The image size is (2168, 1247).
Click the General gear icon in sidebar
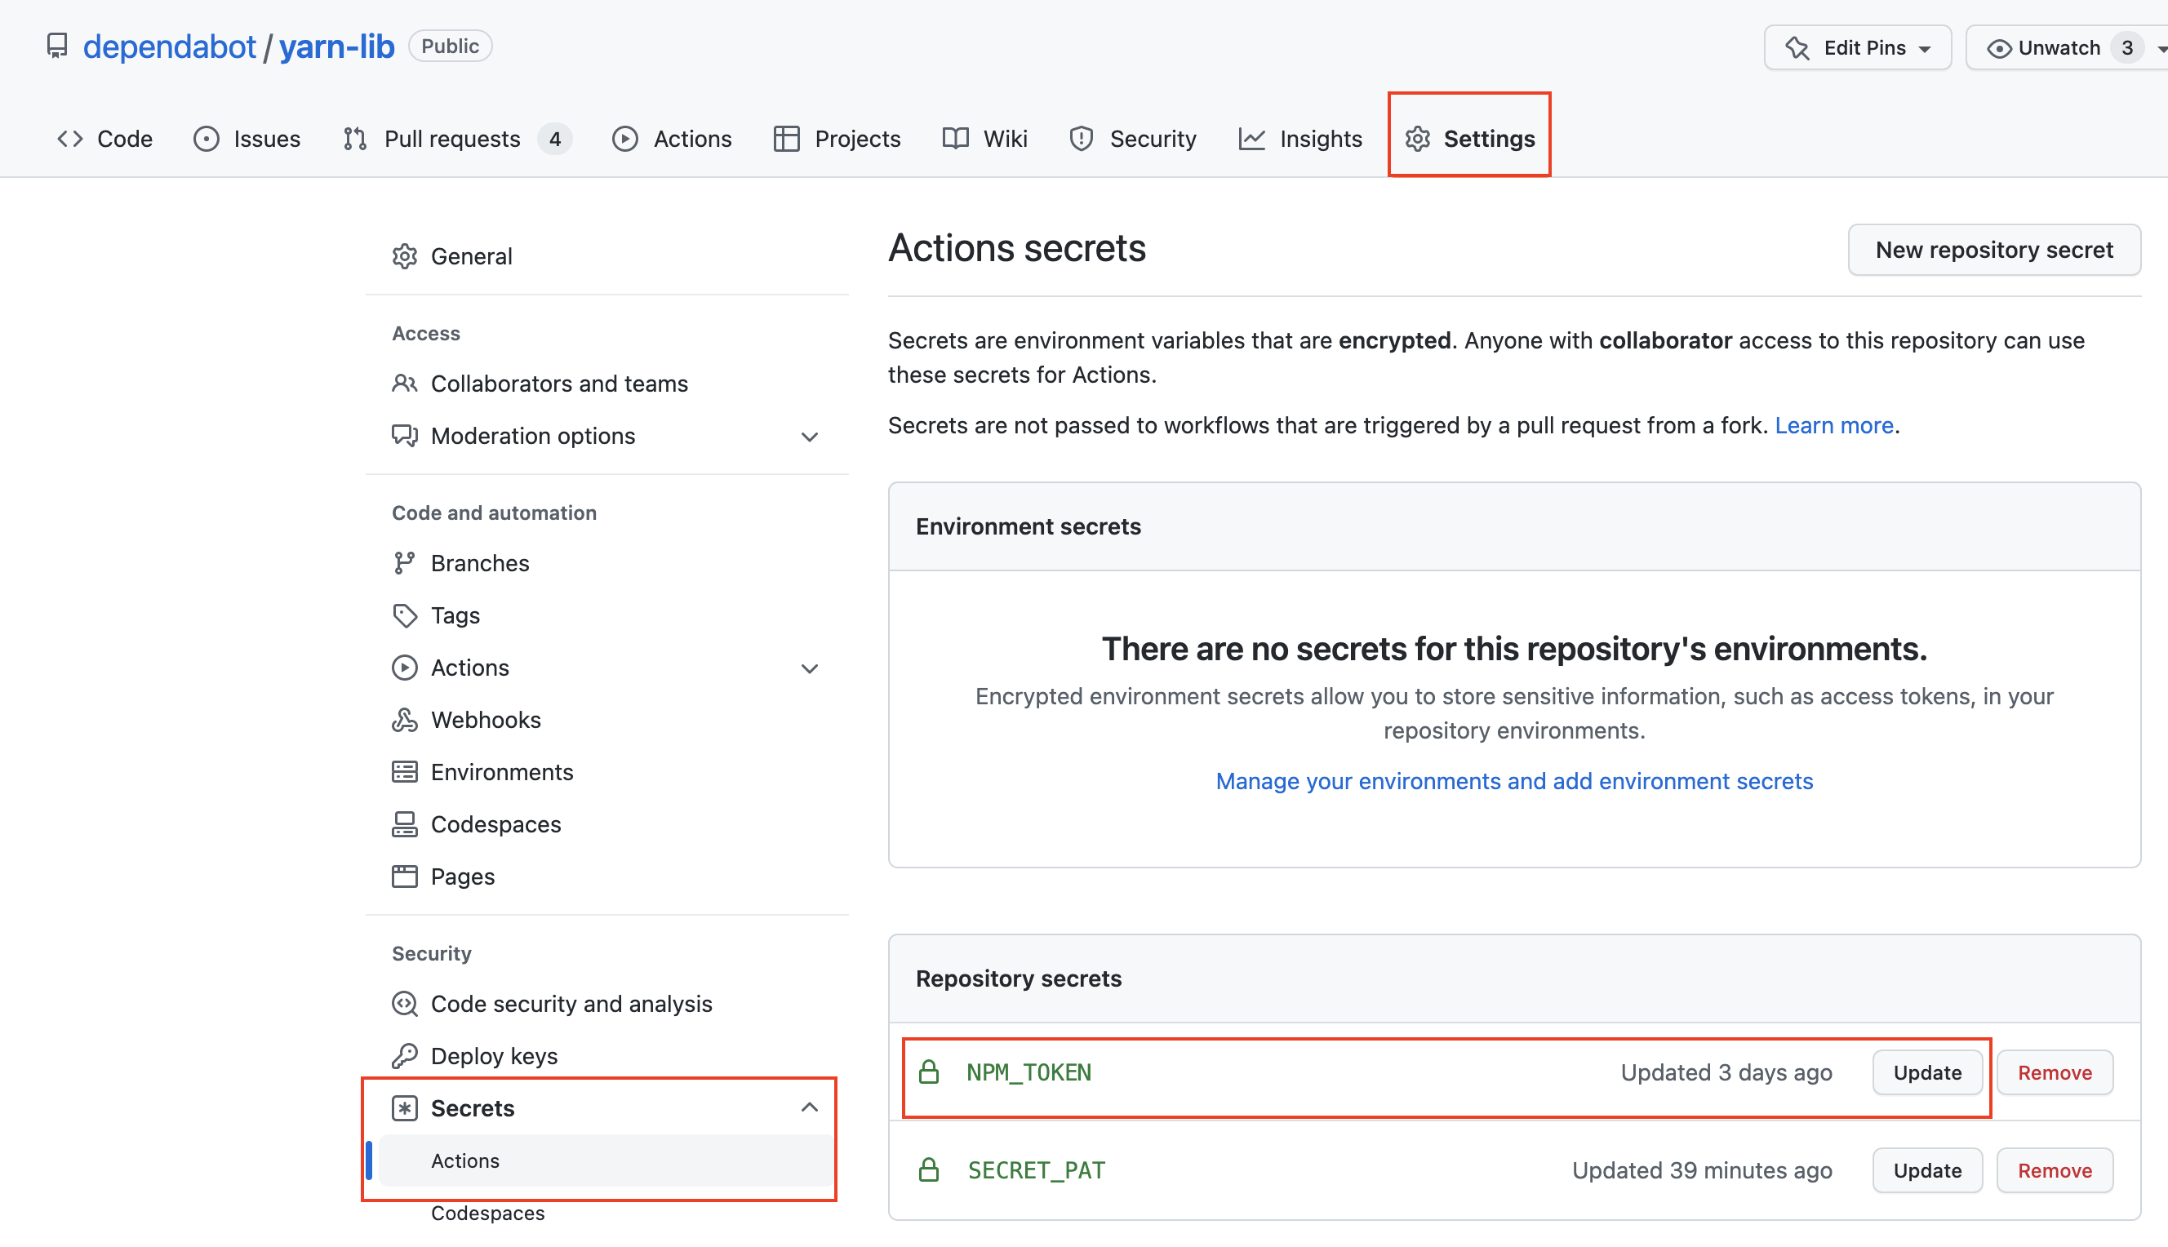[x=404, y=256]
